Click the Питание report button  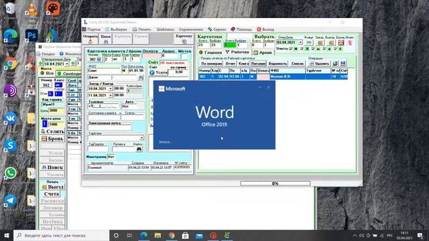point(258,64)
